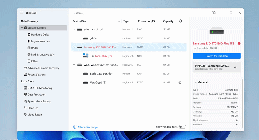This screenshot has height=140, width=259.
Task: Sort by Capacity column
Action: point(168,21)
